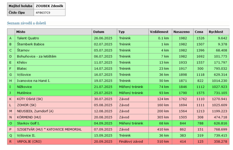Click the Nasazeno column header
233x150 pixels.
[181, 32]
